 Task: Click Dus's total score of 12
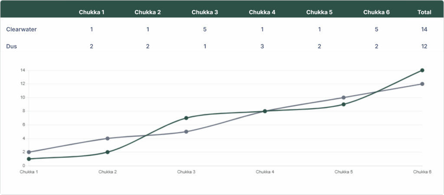(424, 46)
